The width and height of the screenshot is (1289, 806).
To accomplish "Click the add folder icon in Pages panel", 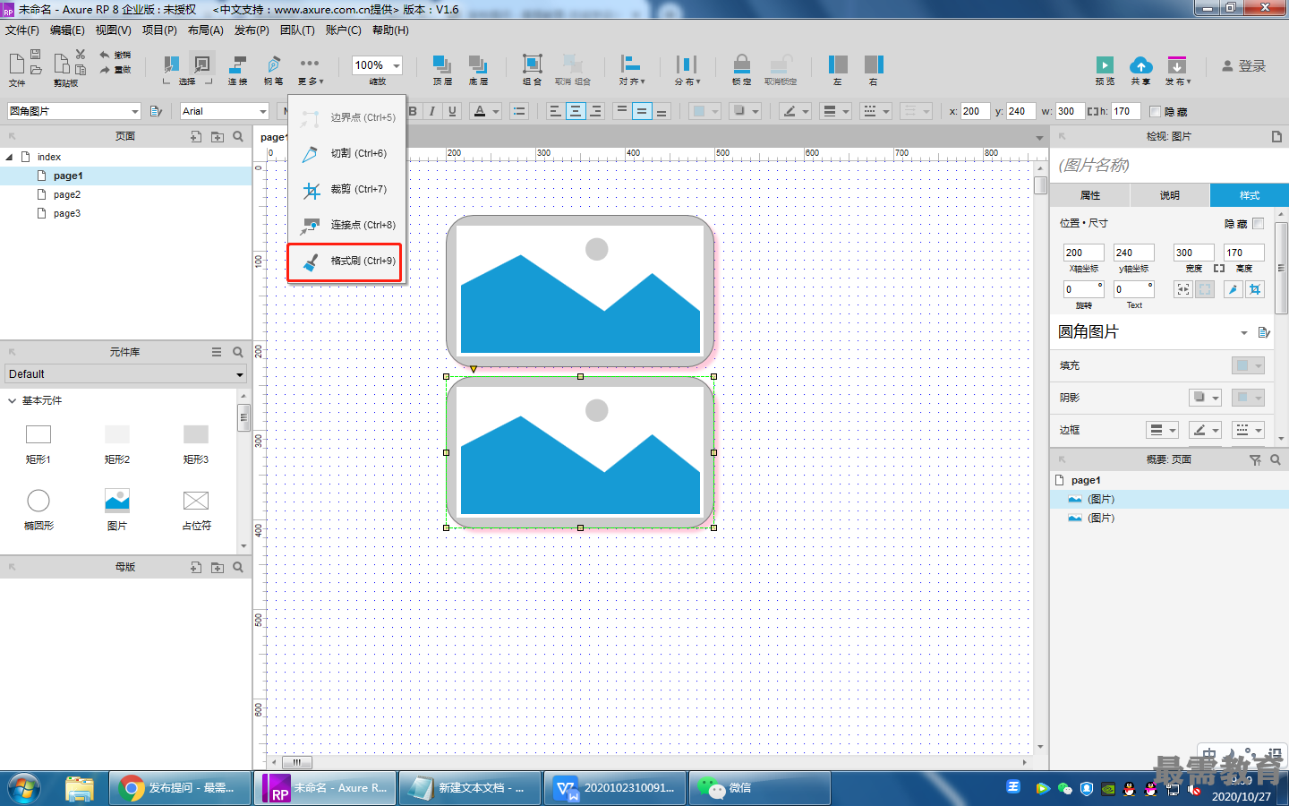I will (218, 136).
